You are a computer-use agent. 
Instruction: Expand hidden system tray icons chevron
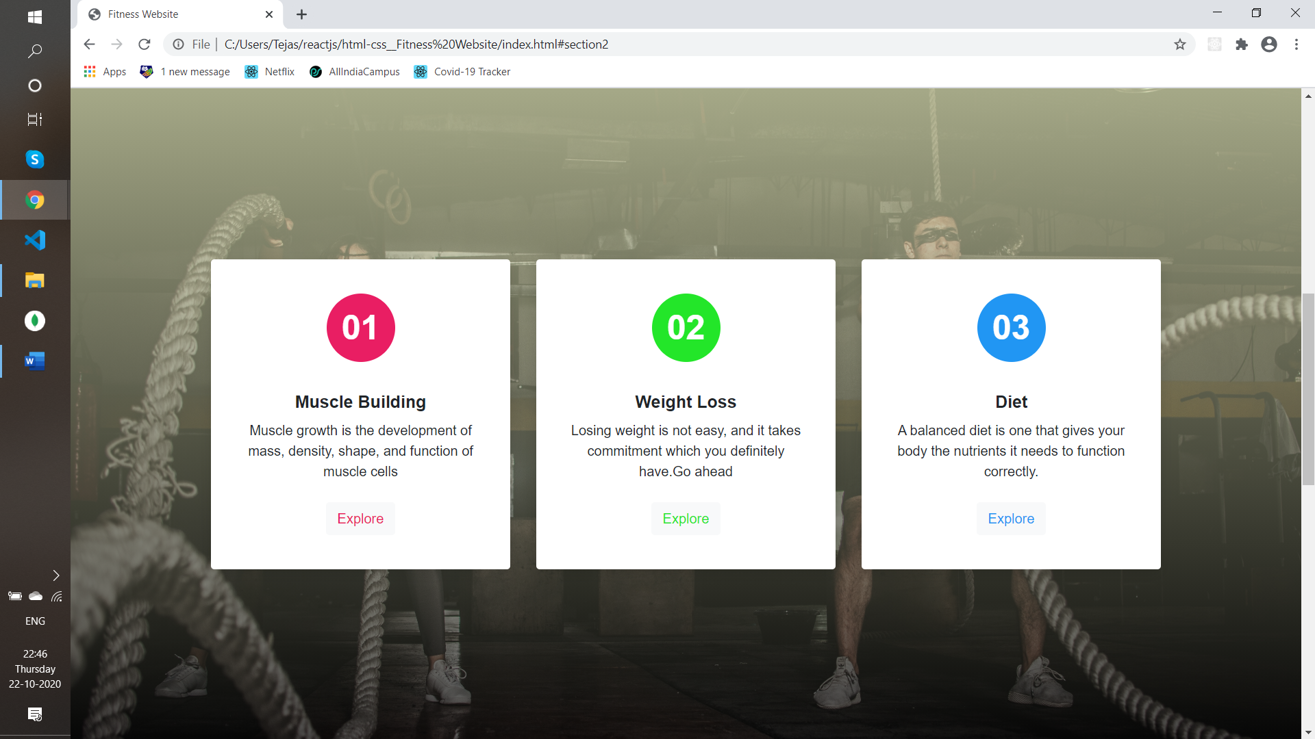point(56,575)
